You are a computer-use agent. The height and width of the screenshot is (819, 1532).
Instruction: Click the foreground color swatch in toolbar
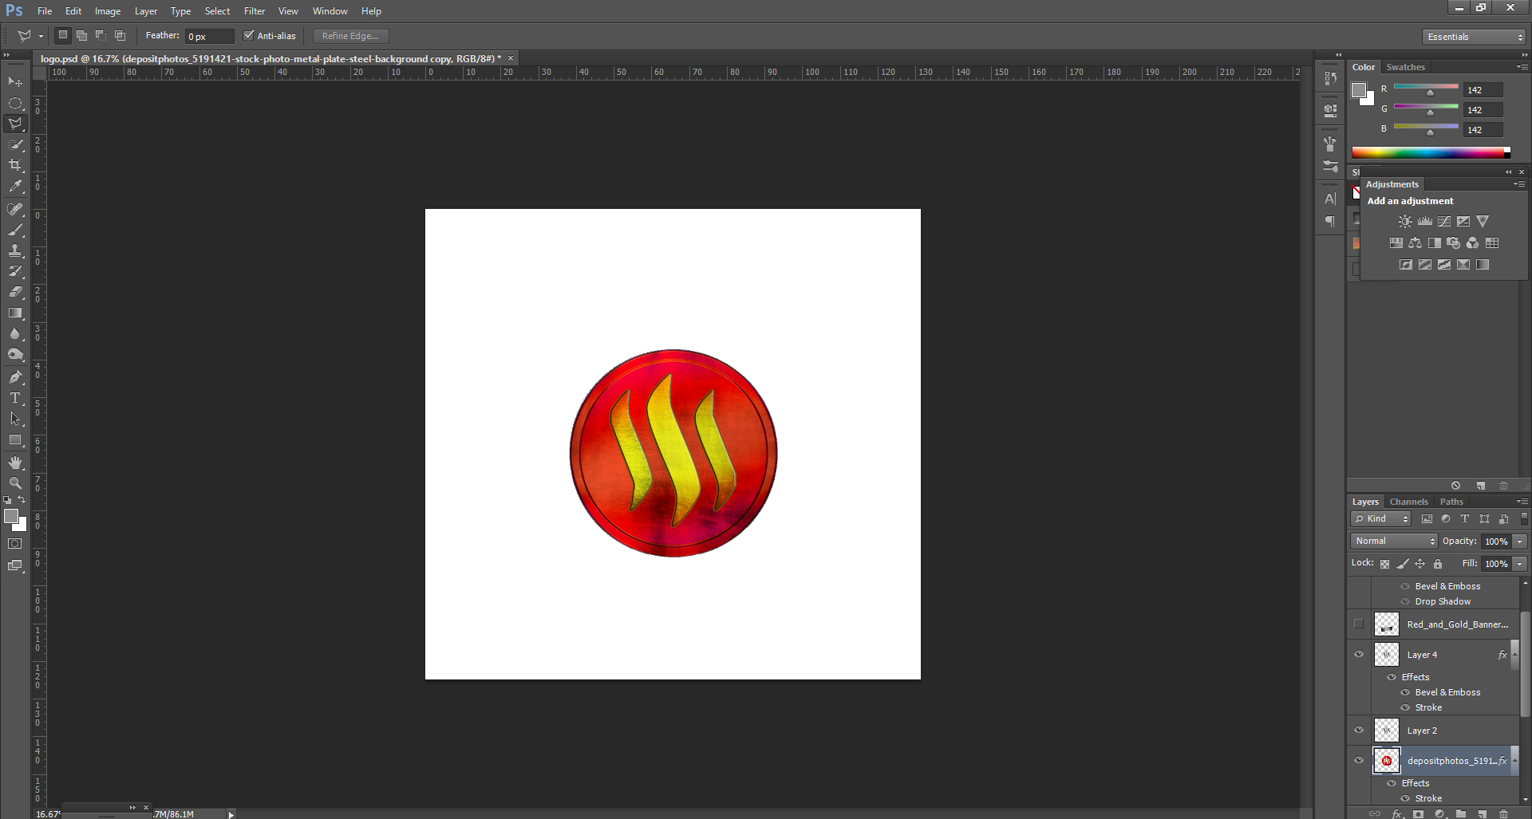tap(11, 517)
